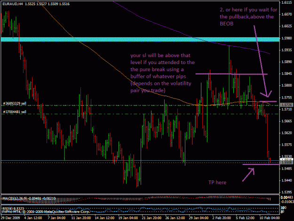
Task: Click the 1.5485 price axis label
Action: pos(286,169)
